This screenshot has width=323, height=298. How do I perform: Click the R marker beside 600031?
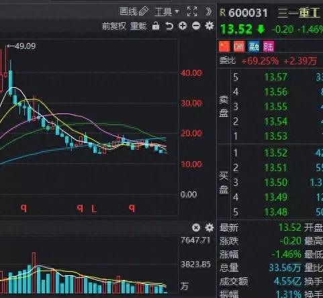pyautogui.click(x=223, y=13)
